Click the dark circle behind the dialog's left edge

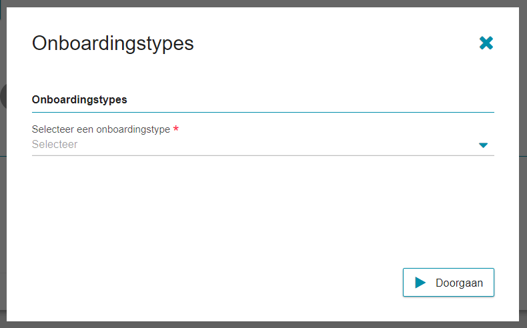(3, 97)
